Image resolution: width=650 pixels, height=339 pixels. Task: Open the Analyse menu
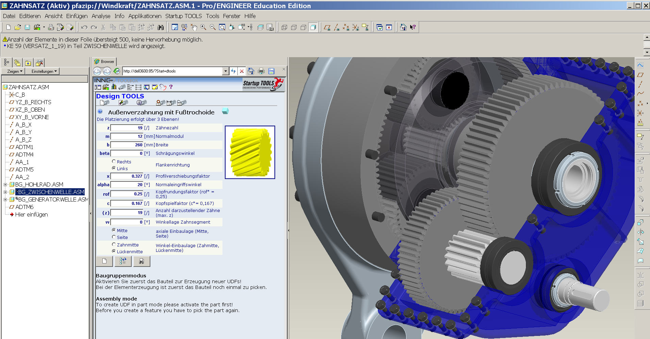pyautogui.click(x=101, y=16)
